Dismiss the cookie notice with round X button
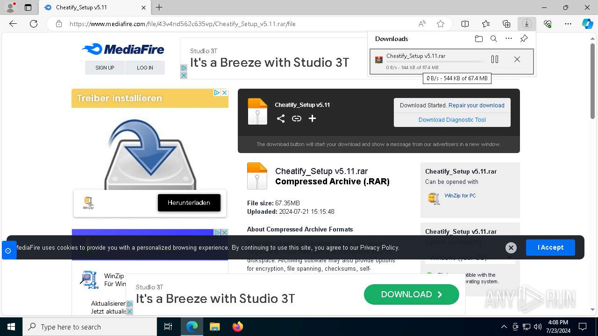The width and height of the screenshot is (598, 336). click(x=511, y=248)
